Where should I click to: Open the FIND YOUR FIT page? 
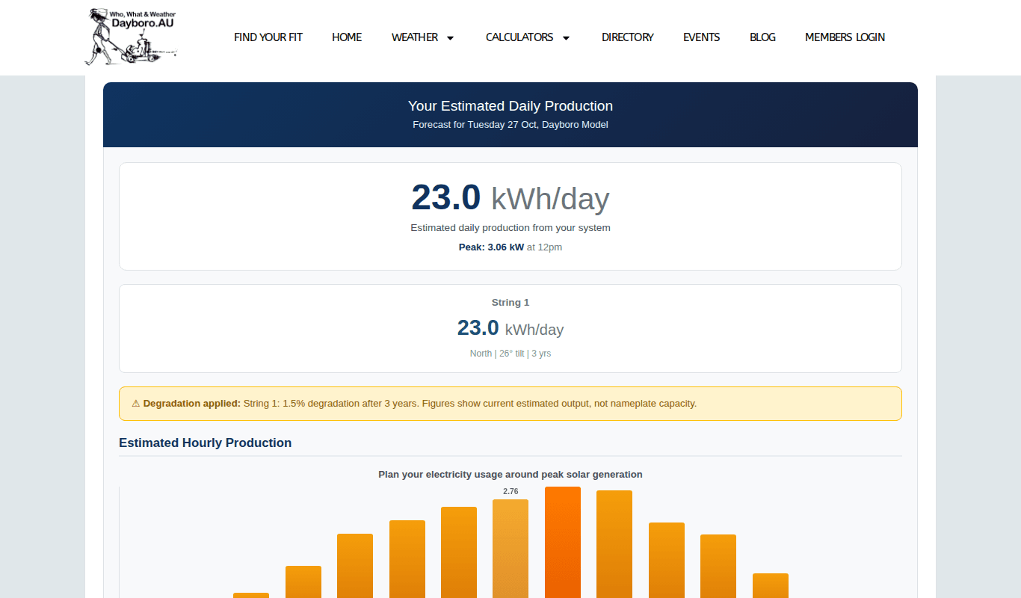(x=268, y=37)
